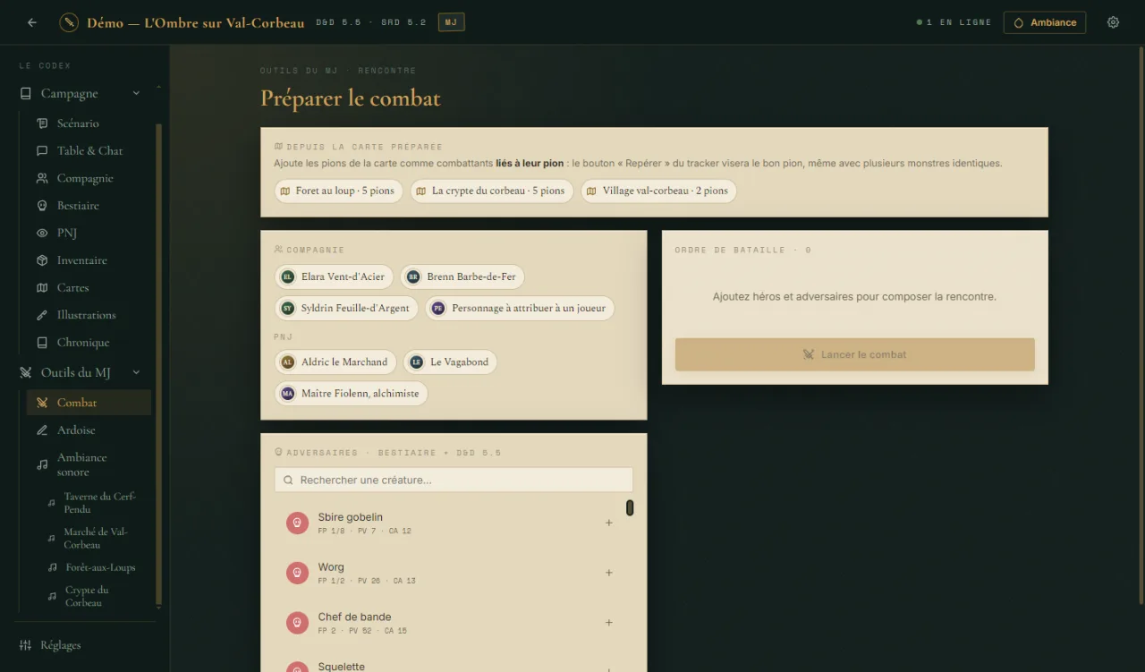Click the Ardoise pencil icon
Viewport: 1145px width, 672px height.
pyautogui.click(x=42, y=430)
